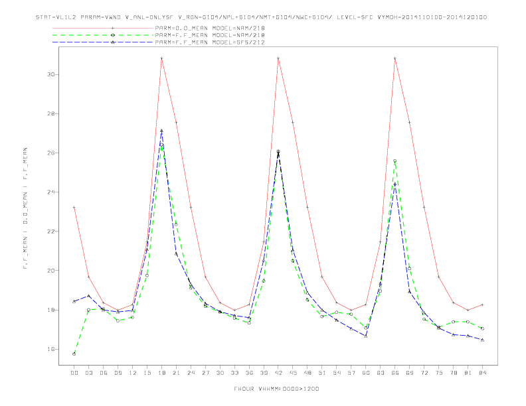
Task: Click x-axis forecast hour label 45
Action: coord(293,373)
